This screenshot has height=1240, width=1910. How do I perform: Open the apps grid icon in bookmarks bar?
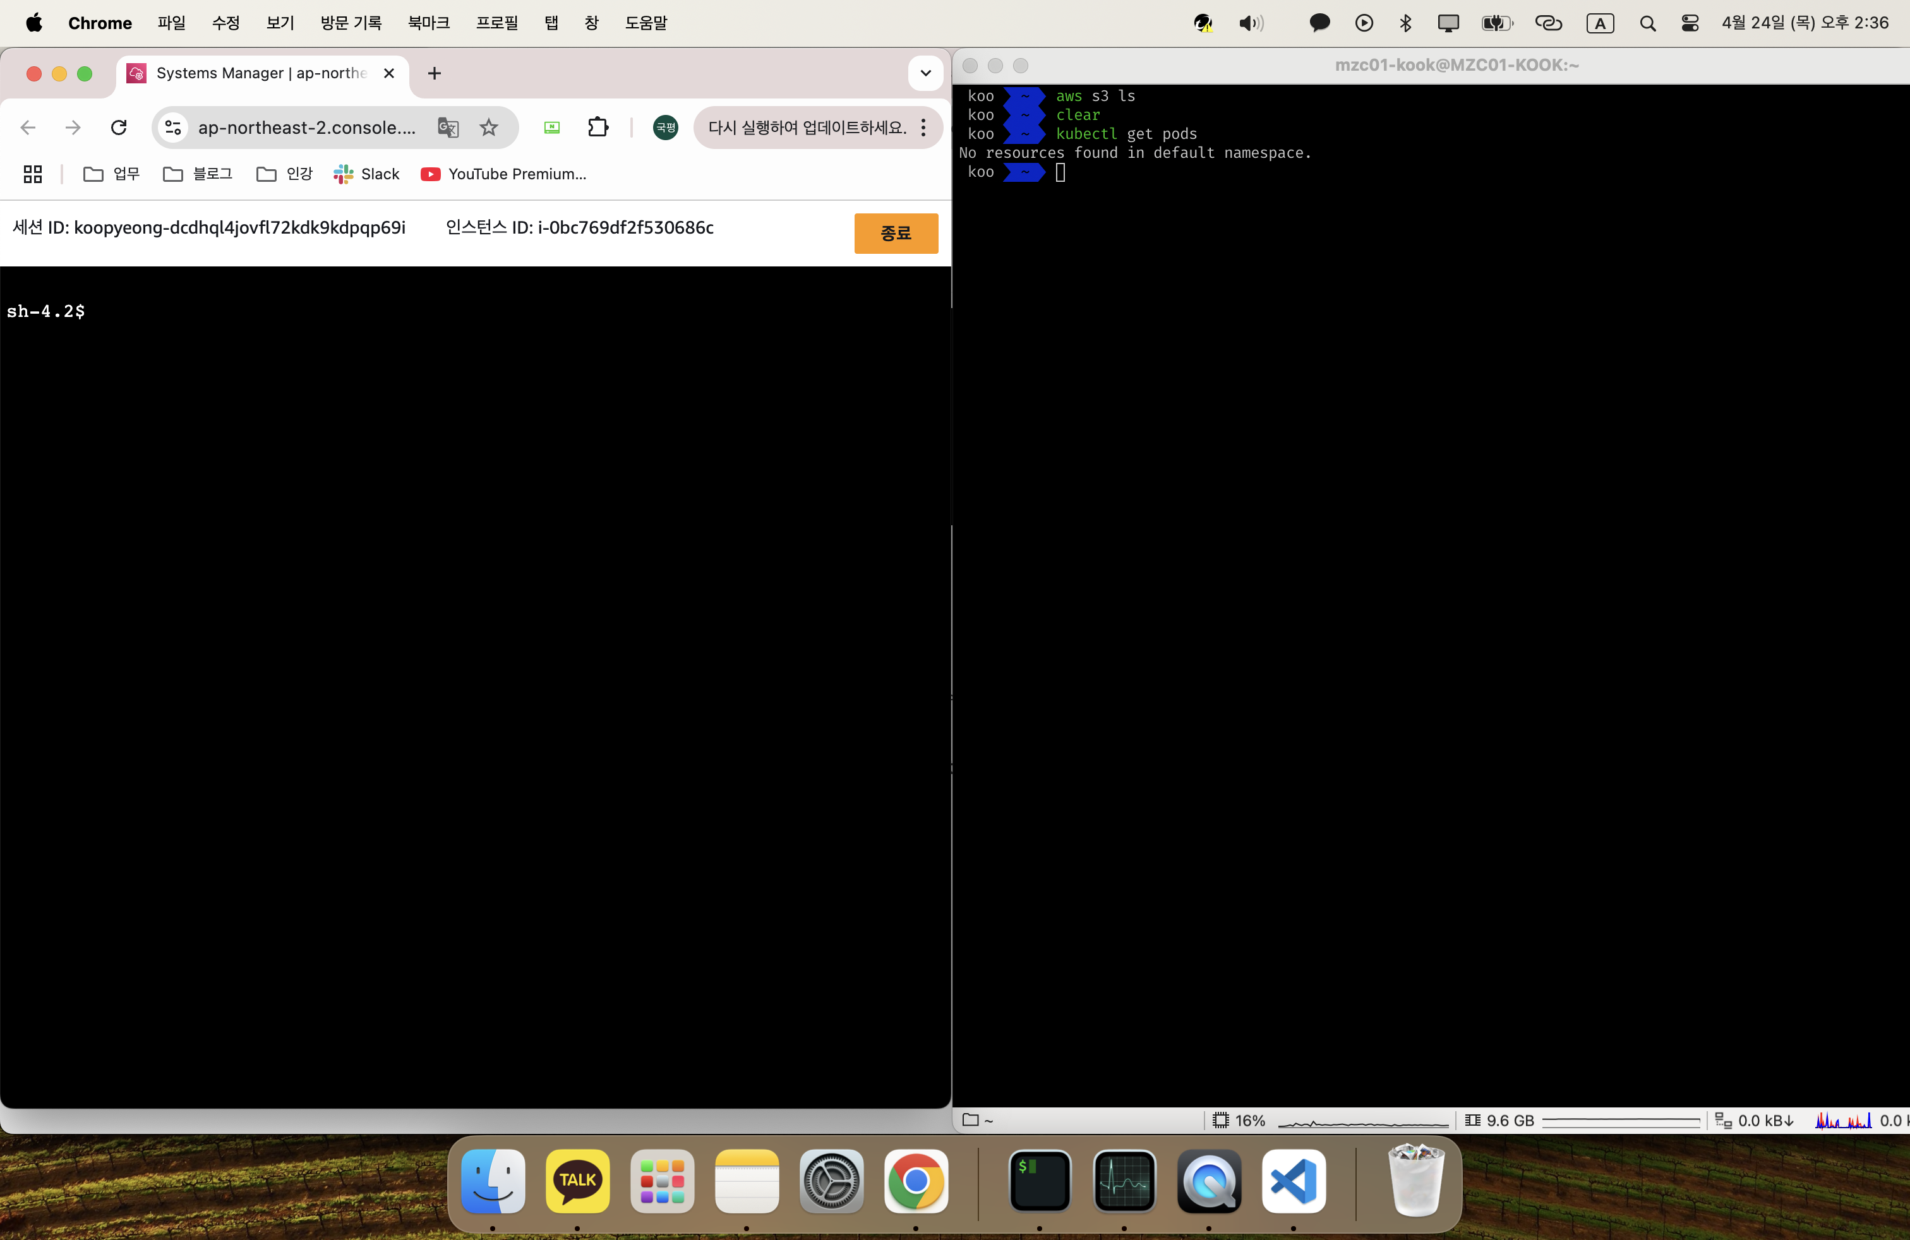click(33, 174)
